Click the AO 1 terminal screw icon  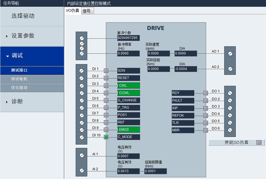point(230,54)
